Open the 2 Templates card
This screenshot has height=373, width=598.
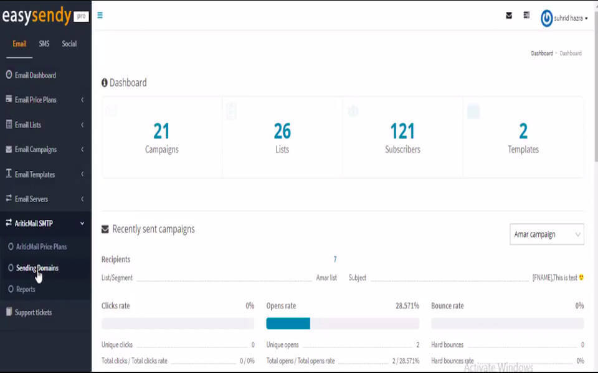[523, 137]
